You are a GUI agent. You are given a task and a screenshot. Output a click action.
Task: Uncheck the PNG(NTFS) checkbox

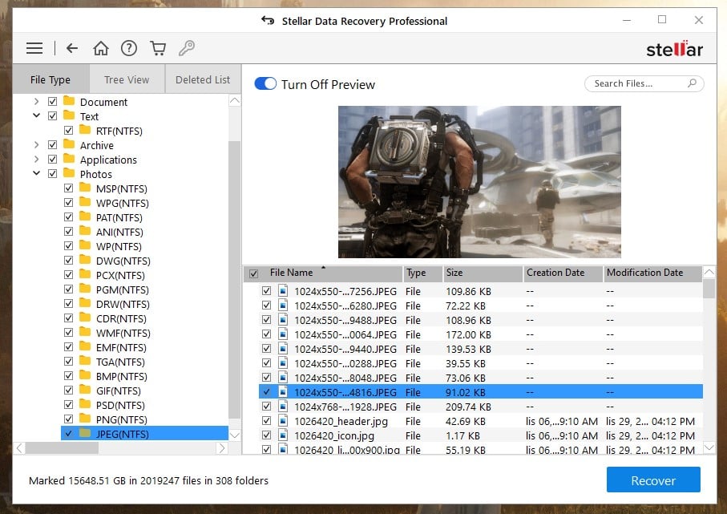click(69, 419)
